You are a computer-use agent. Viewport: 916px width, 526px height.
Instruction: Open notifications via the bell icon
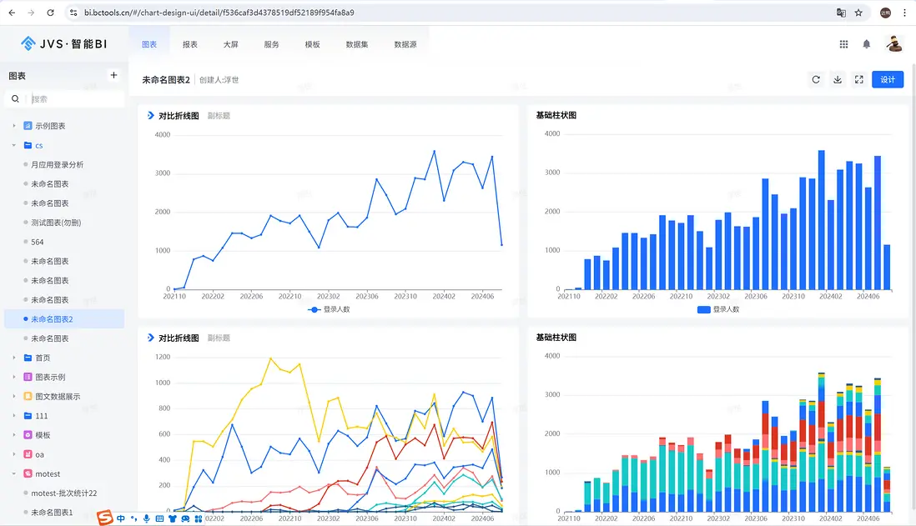pyautogui.click(x=866, y=44)
